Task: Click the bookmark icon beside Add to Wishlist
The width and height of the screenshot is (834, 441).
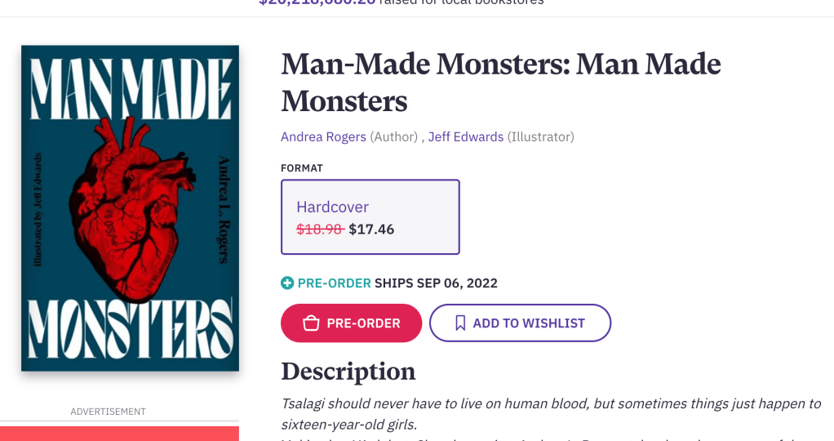Action: pyautogui.click(x=460, y=323)
